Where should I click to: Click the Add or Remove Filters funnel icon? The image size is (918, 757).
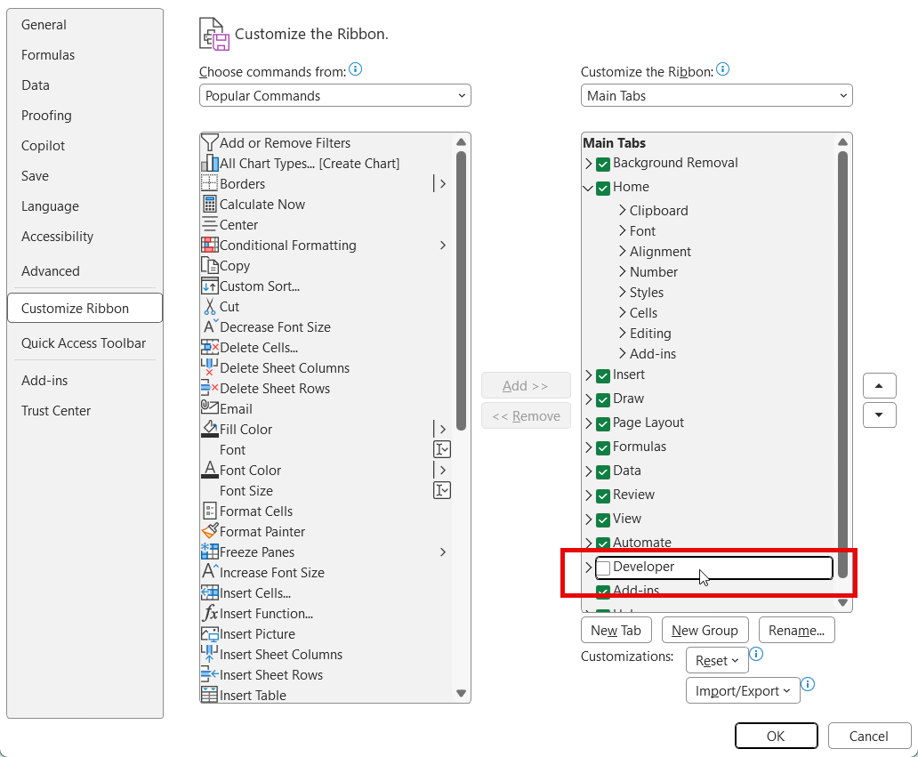tap(210, 143)
